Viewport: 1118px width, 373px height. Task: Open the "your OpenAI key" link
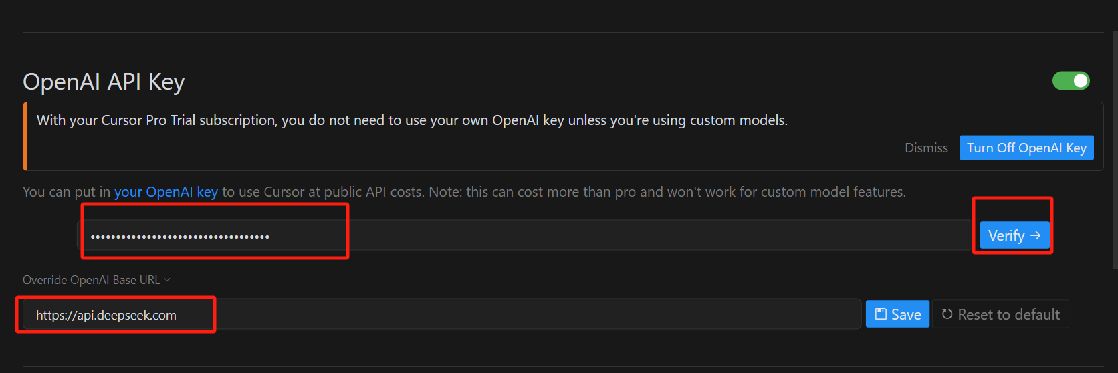click(x=166, y=192)
